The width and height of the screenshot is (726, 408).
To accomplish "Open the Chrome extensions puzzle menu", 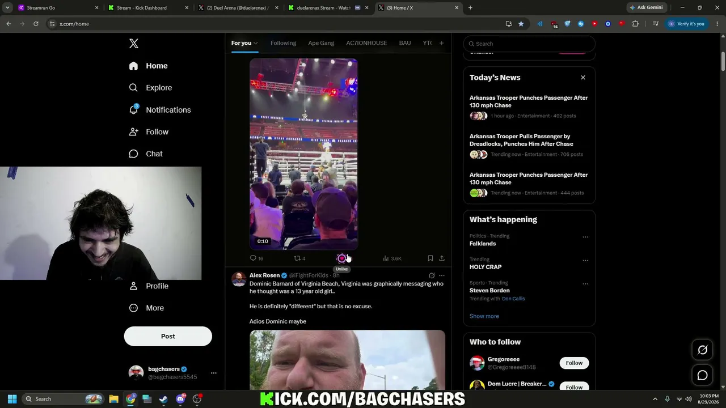I will pyautogui.click(x=635, y=24).
